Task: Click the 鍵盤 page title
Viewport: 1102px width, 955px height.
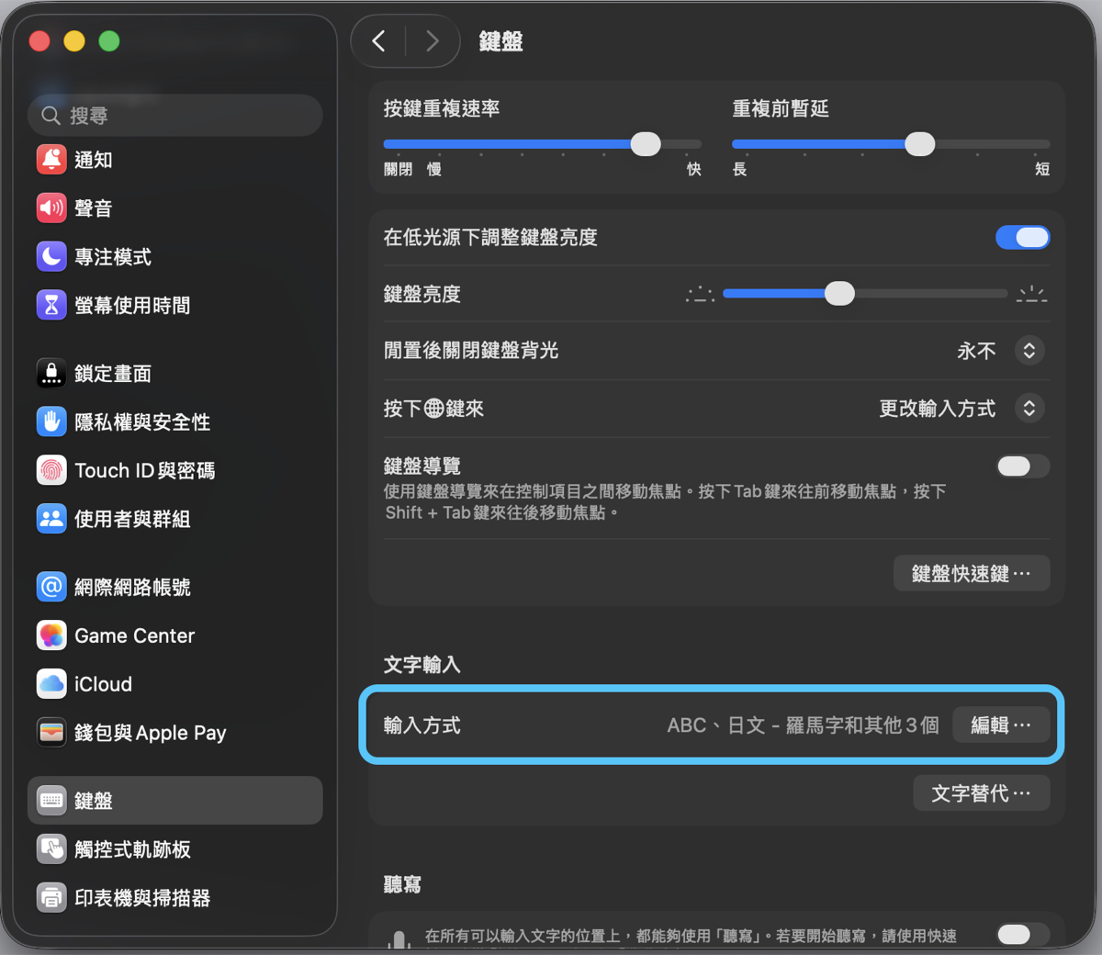Action: coord(501,41)
